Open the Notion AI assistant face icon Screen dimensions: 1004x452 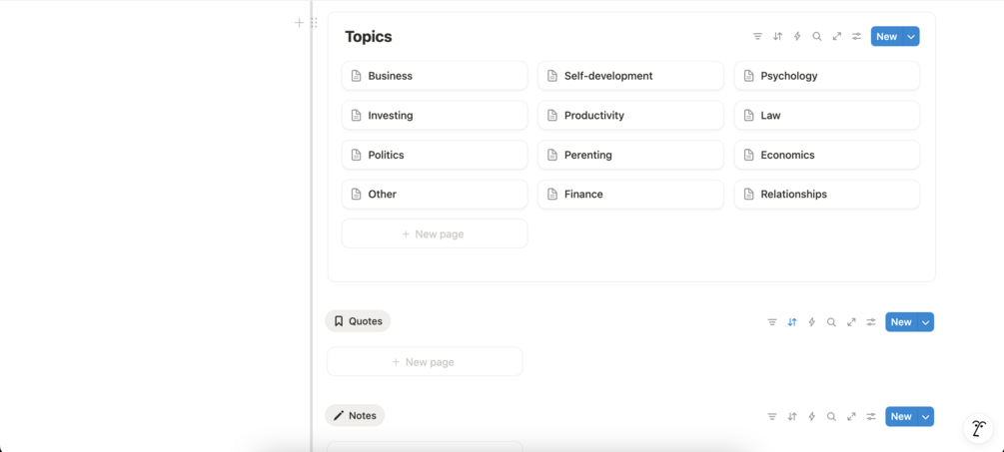tap(979, 428)
